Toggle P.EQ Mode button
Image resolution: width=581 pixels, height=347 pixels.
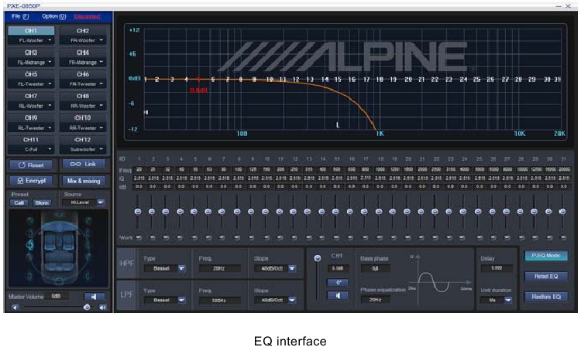(x=546, y=255)
